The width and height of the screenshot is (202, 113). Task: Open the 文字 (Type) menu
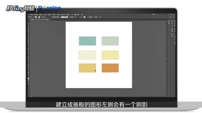pyautogui.click(x=45, y=14)
